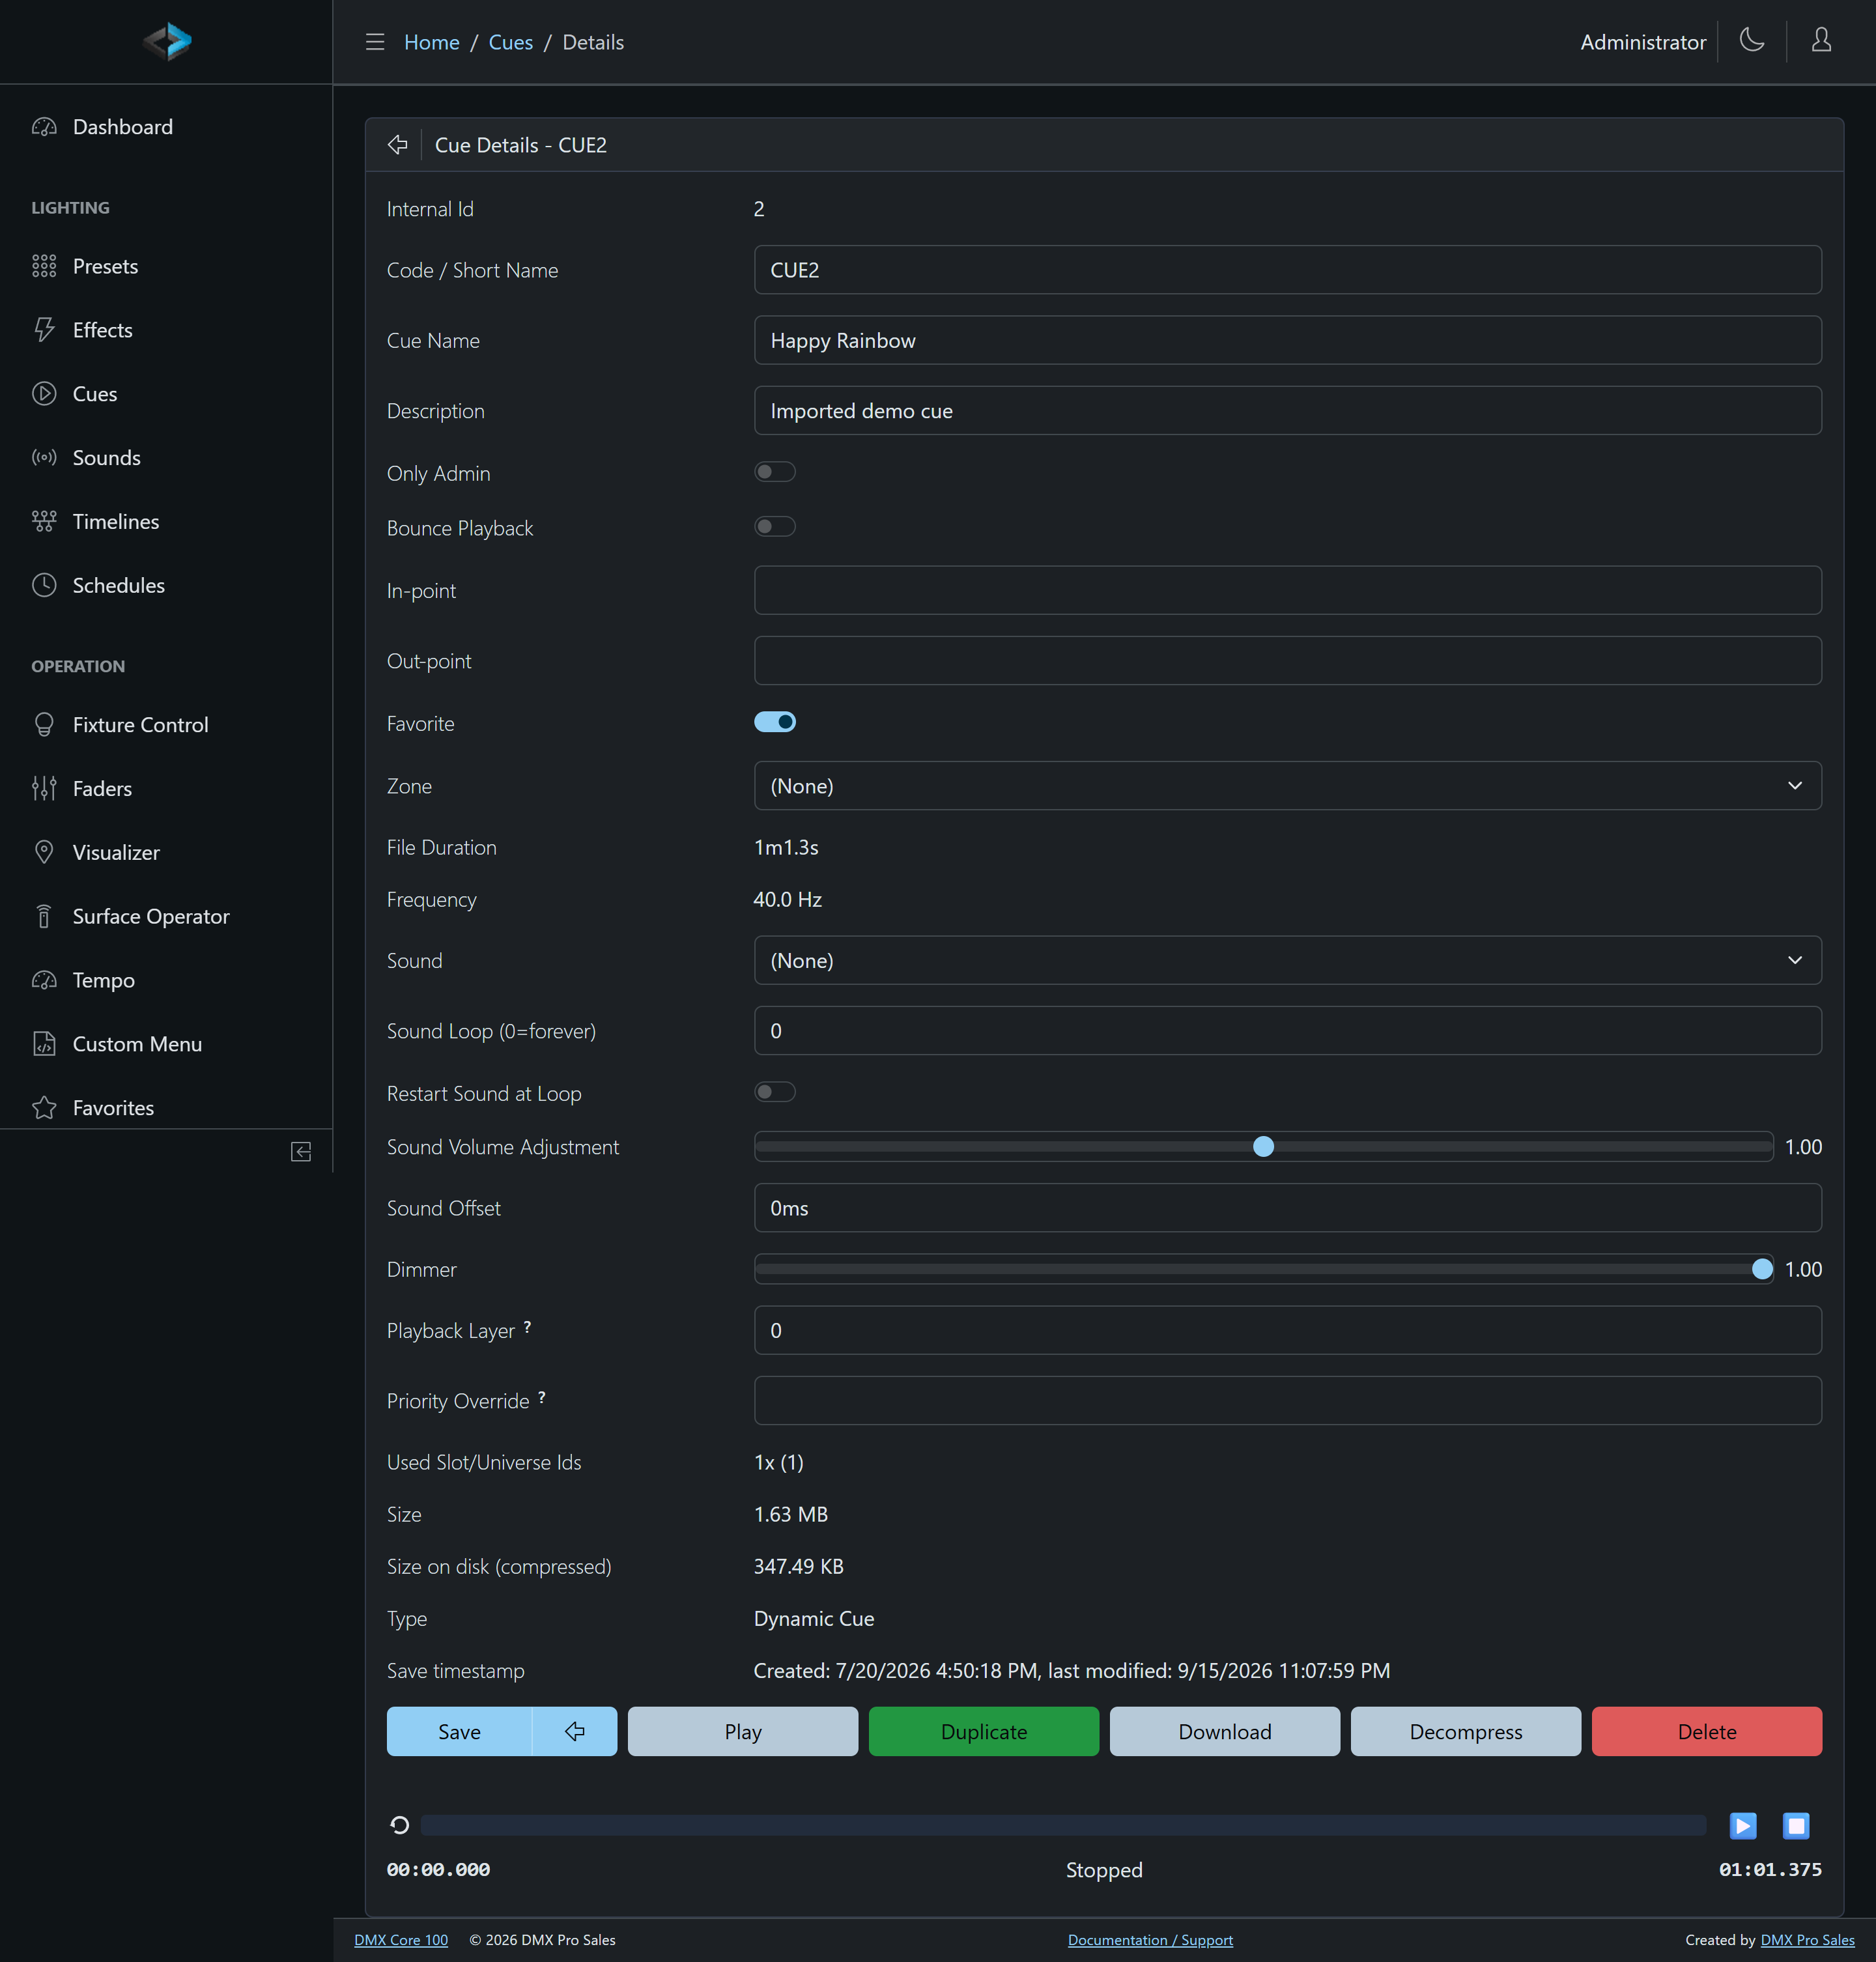This screenshot has width=1876, height=1962.
Task: Click the Cues play-circle icon
Action: [x=44, y=394]
